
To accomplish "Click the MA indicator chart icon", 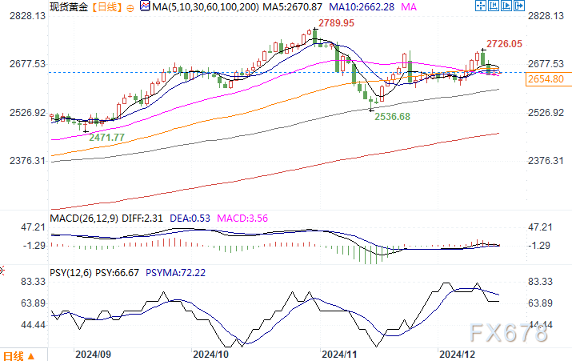I will 145,6.
